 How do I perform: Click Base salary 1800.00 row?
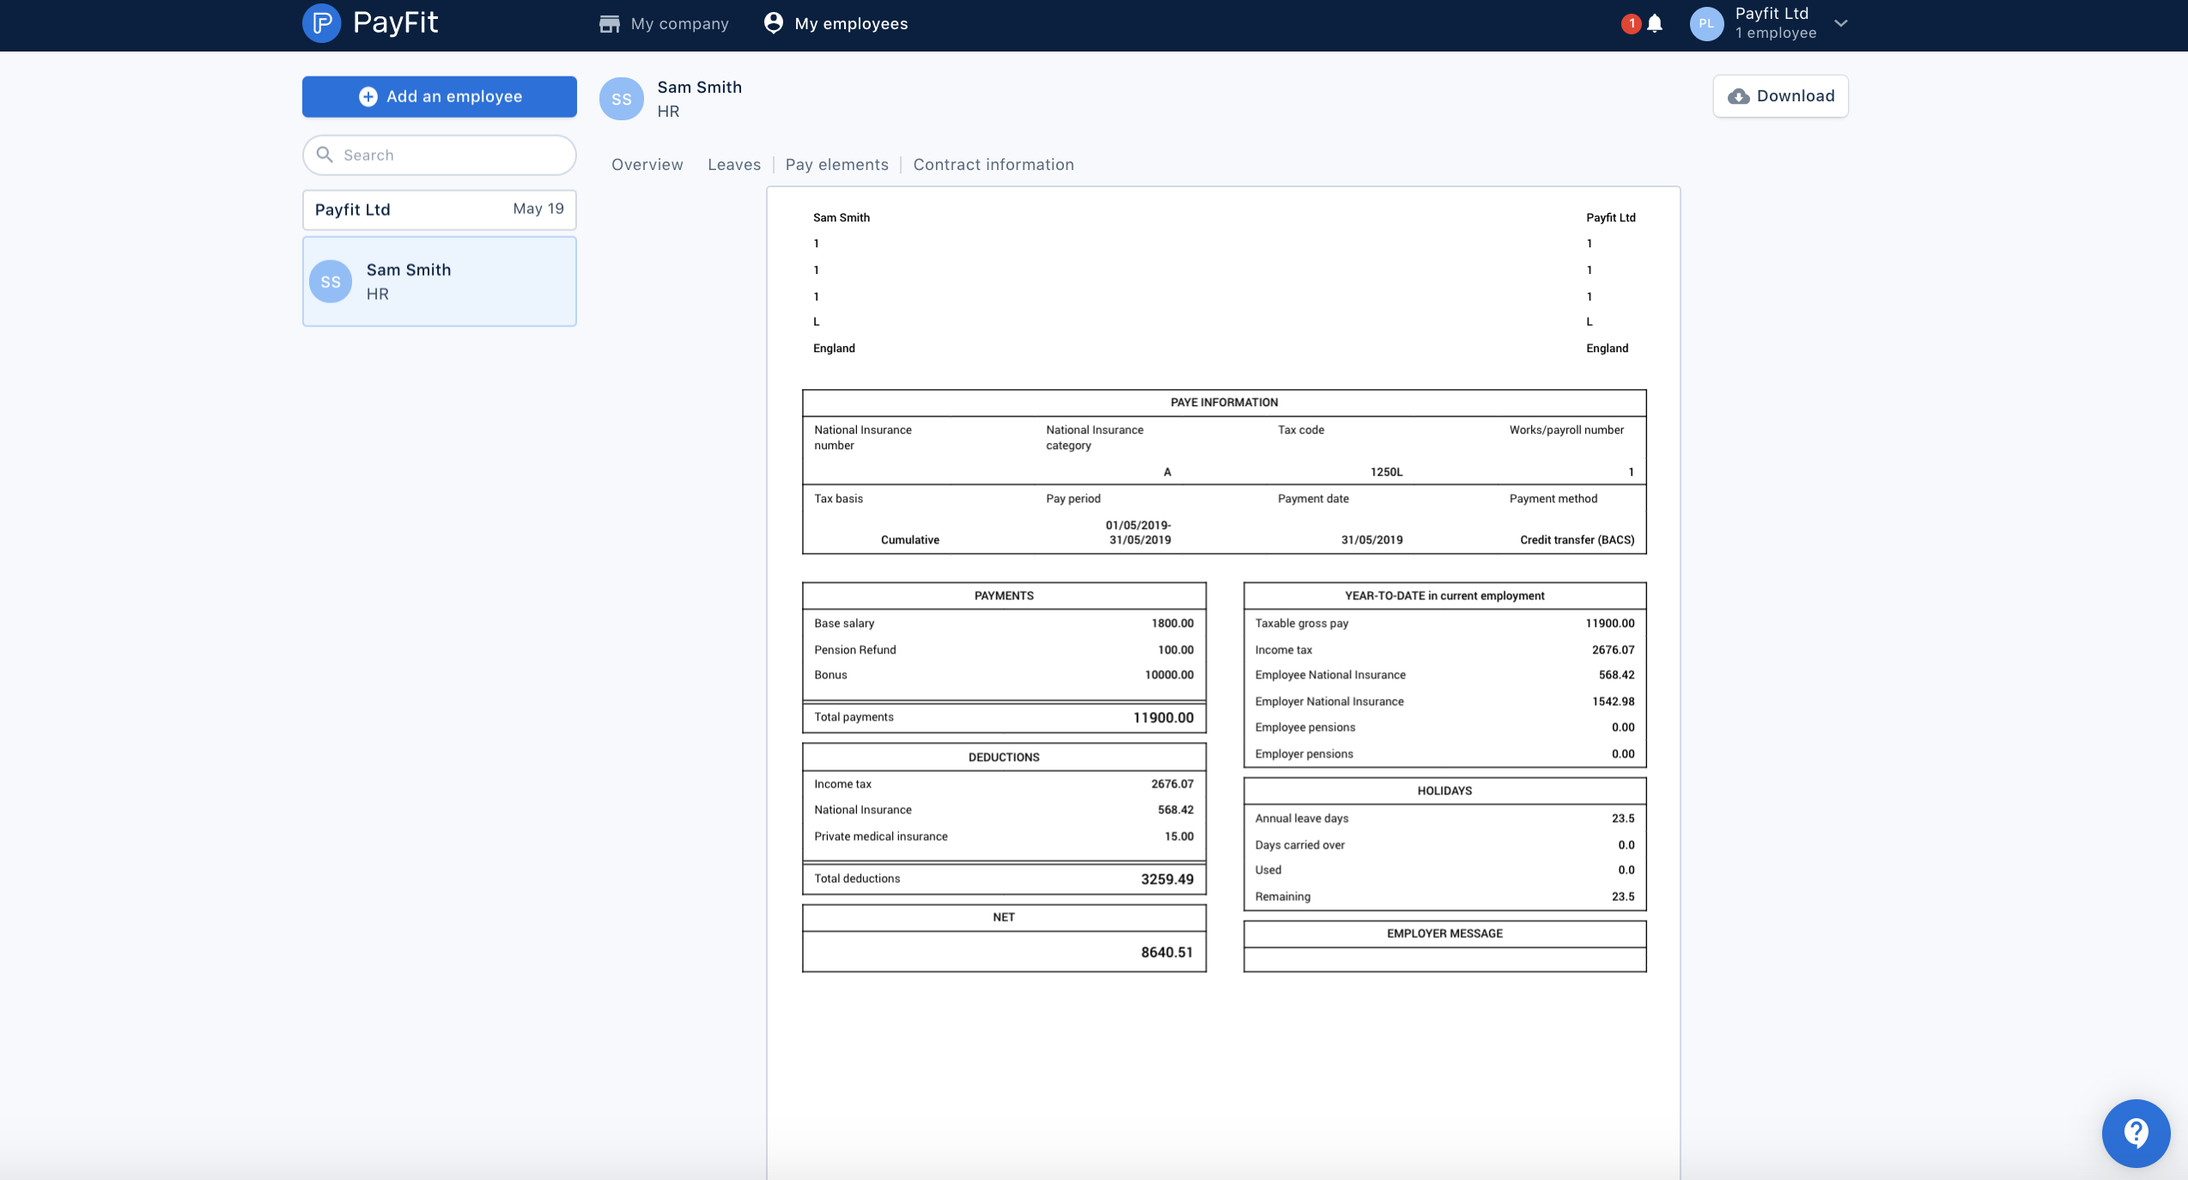pos(1004,623)
